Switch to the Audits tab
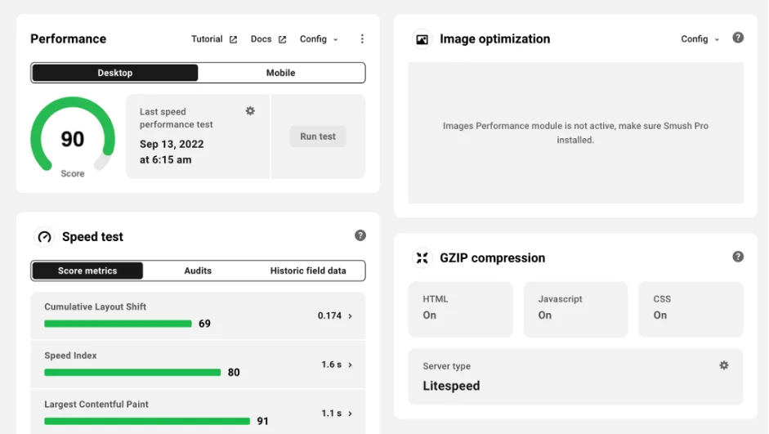769x434 pixels. tap(198, 271)
